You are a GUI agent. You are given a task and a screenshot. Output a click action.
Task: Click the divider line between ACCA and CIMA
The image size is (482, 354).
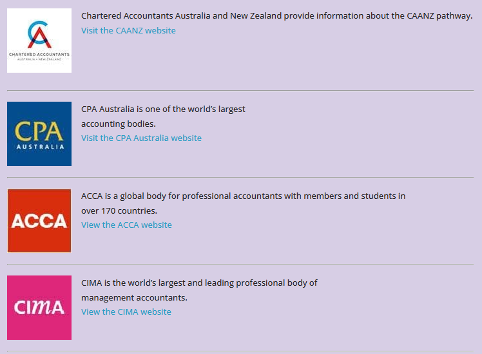coord(240,265)
